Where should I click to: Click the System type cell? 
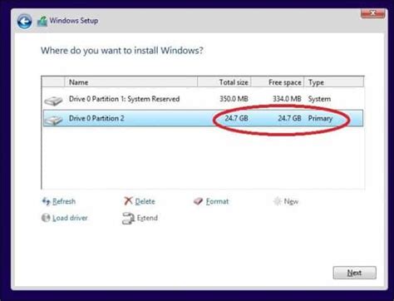click(319, 99)
